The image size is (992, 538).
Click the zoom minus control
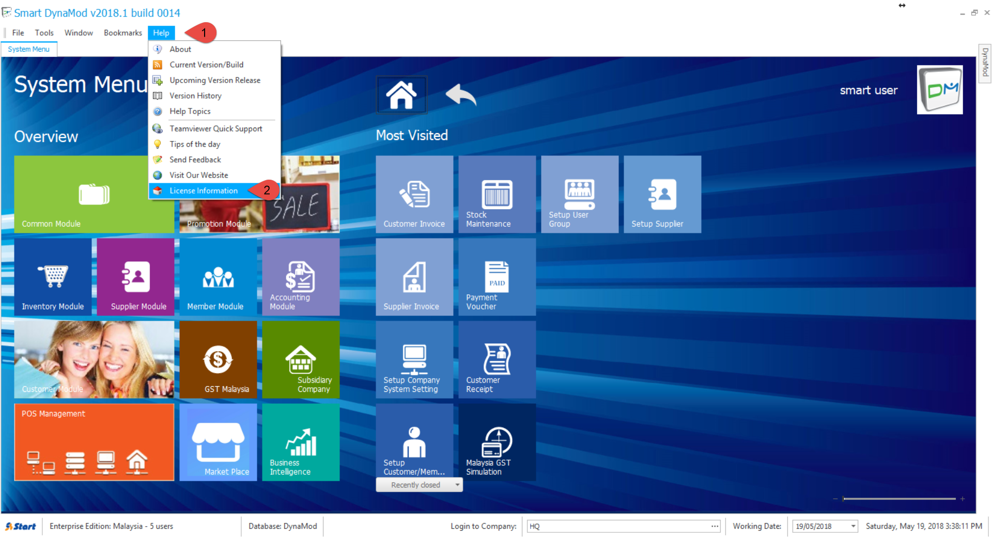pos(835,499)
